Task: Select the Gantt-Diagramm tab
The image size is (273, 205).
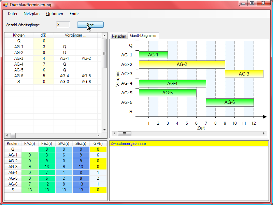Action: 143,36
